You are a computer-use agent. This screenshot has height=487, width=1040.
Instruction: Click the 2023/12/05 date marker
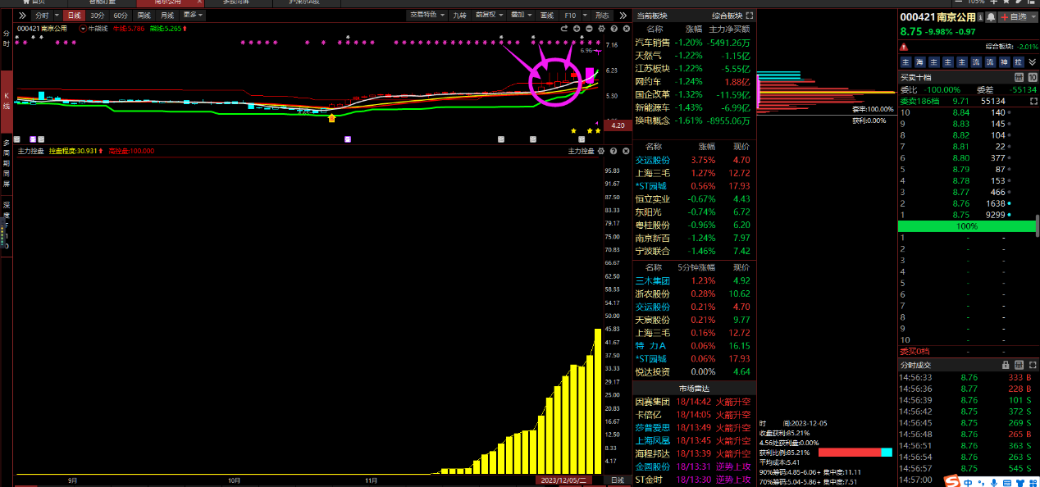tap(562, 480)
